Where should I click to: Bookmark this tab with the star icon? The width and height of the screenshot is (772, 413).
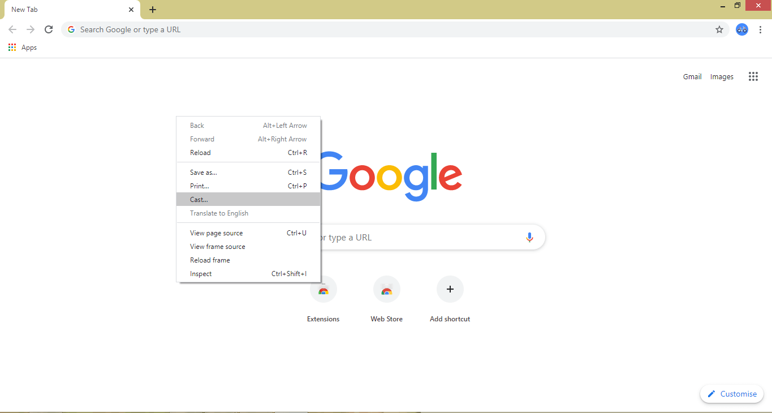[719, 29]
